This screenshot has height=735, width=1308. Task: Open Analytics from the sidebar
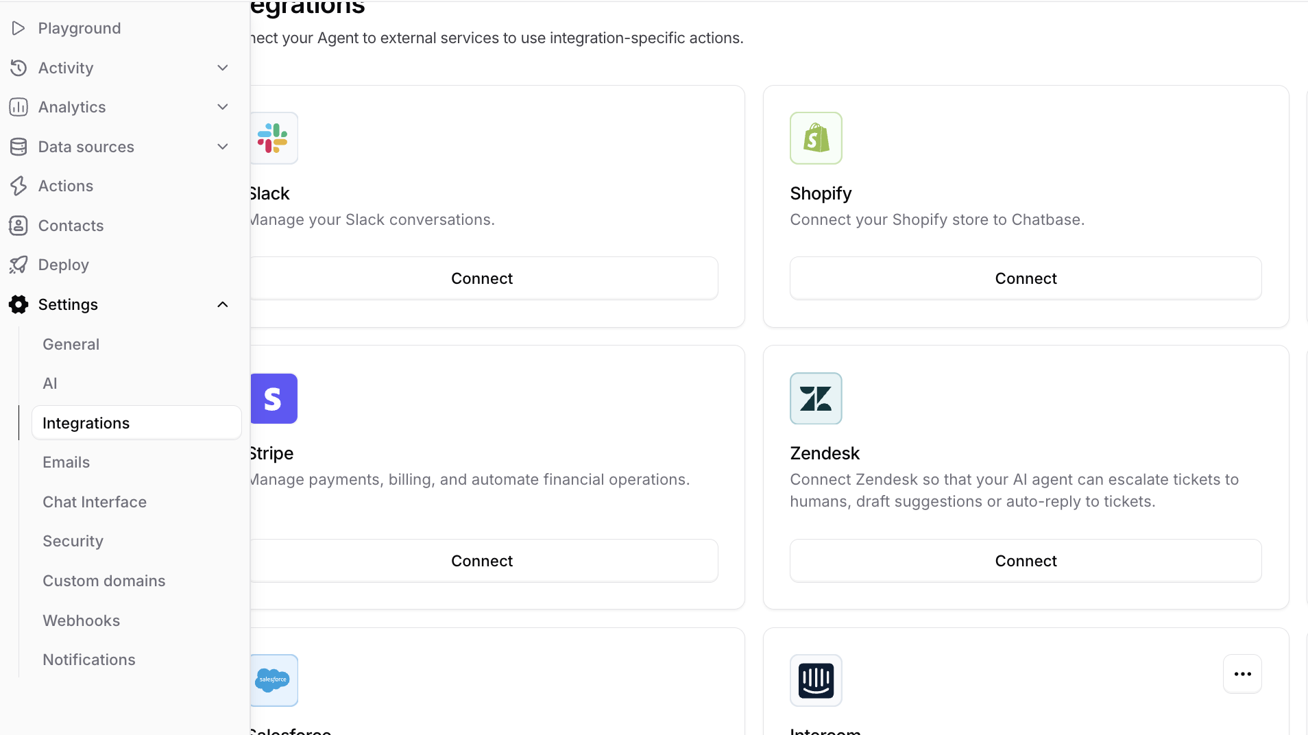tap(72, 107)
